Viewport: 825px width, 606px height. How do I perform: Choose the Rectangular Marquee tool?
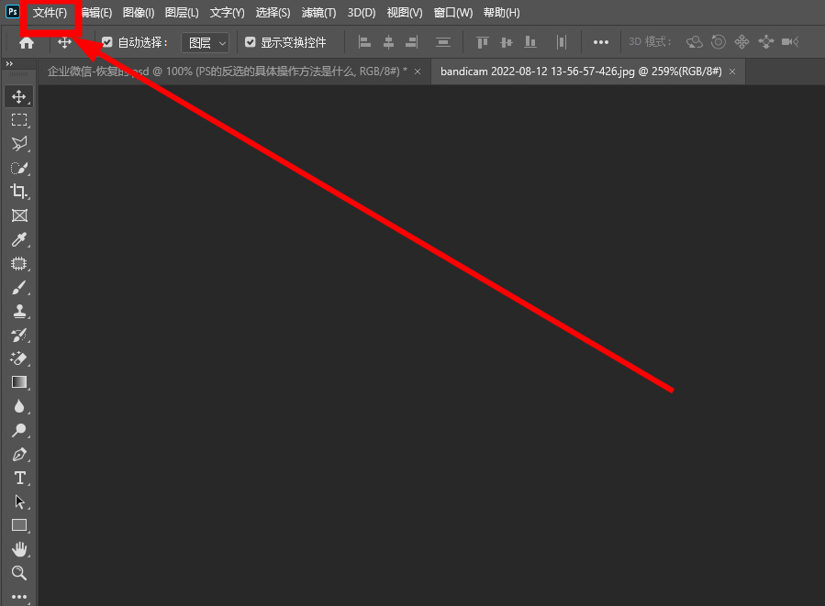(19, 120)
